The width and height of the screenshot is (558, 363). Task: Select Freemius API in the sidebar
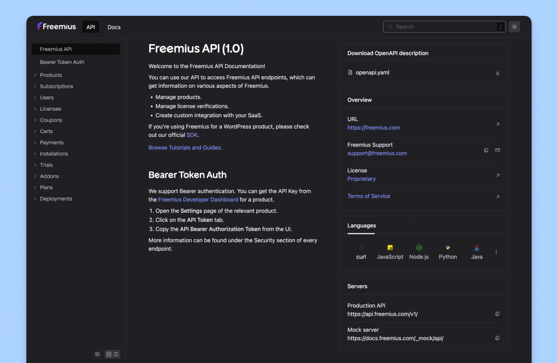click(x=76, y=49)
